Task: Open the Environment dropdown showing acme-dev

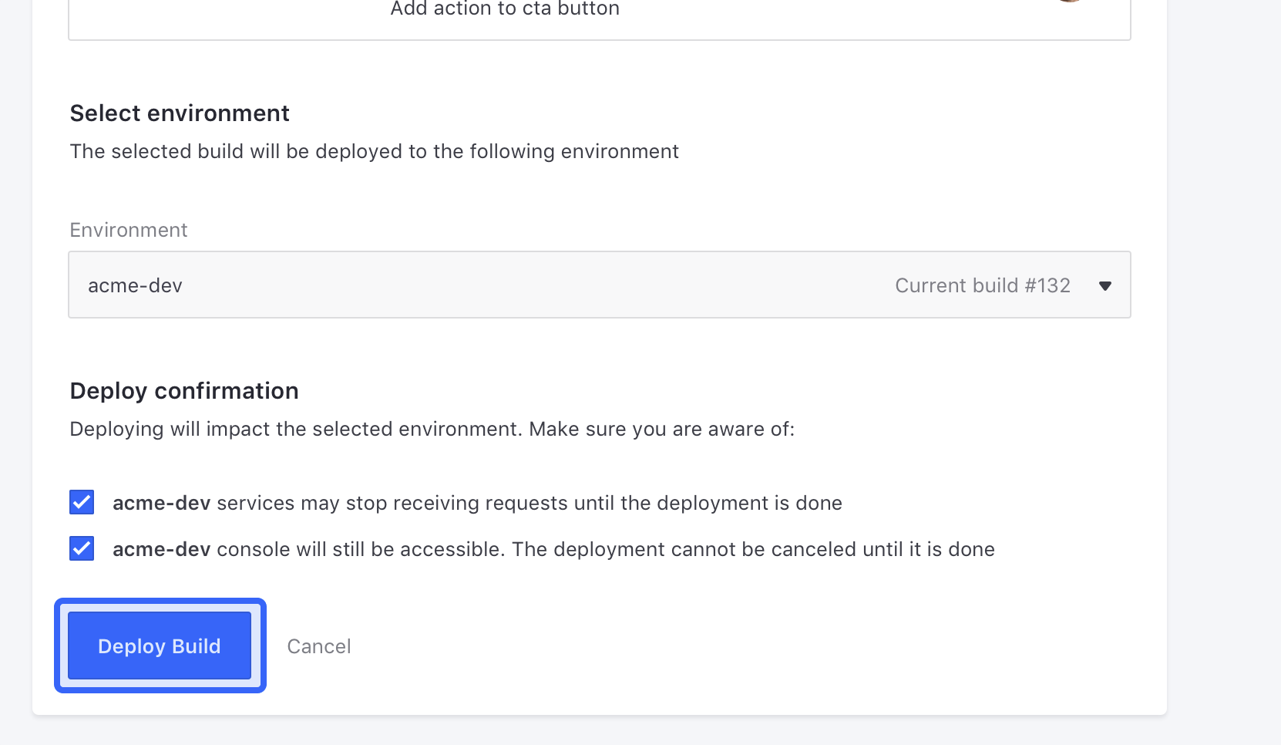Action: pos(600,285)
